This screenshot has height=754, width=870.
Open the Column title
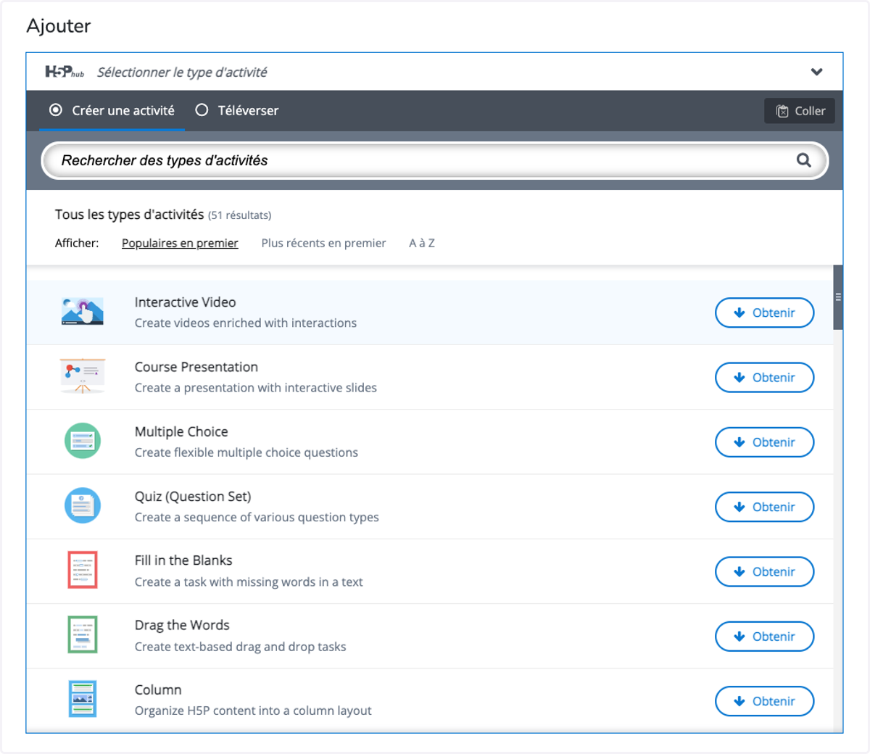coord(158,689)
